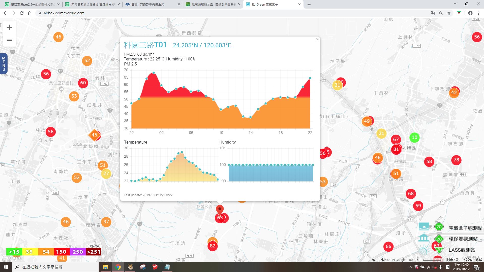
Task: Select the red station marker 66
Action: pos(388,246)
